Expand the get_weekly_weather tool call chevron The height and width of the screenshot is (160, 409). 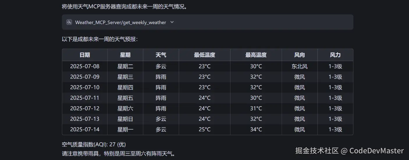click(172, 22)
